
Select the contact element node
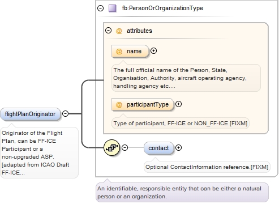tap(158, 148)
